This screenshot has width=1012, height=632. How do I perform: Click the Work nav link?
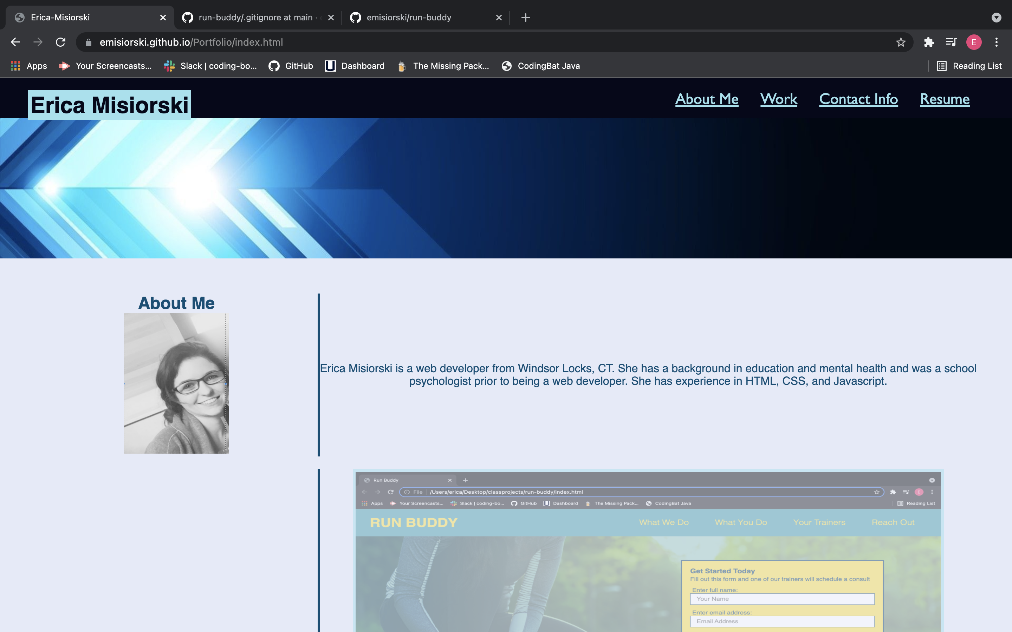click(779, 99)
